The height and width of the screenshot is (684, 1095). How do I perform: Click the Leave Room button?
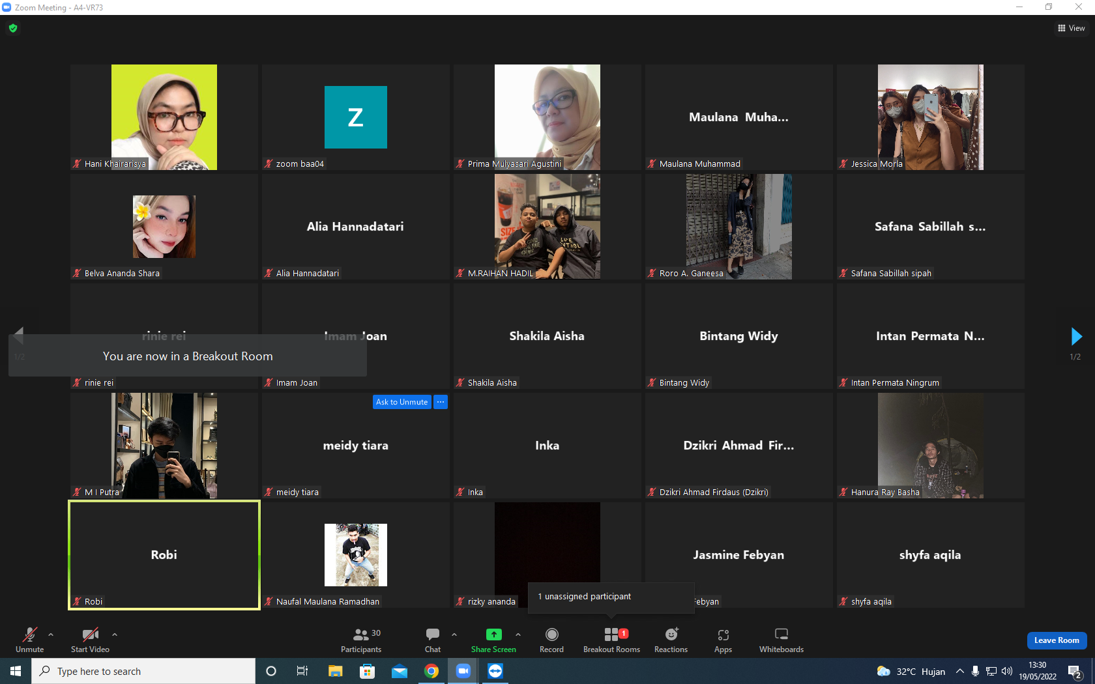point(1057,640)
